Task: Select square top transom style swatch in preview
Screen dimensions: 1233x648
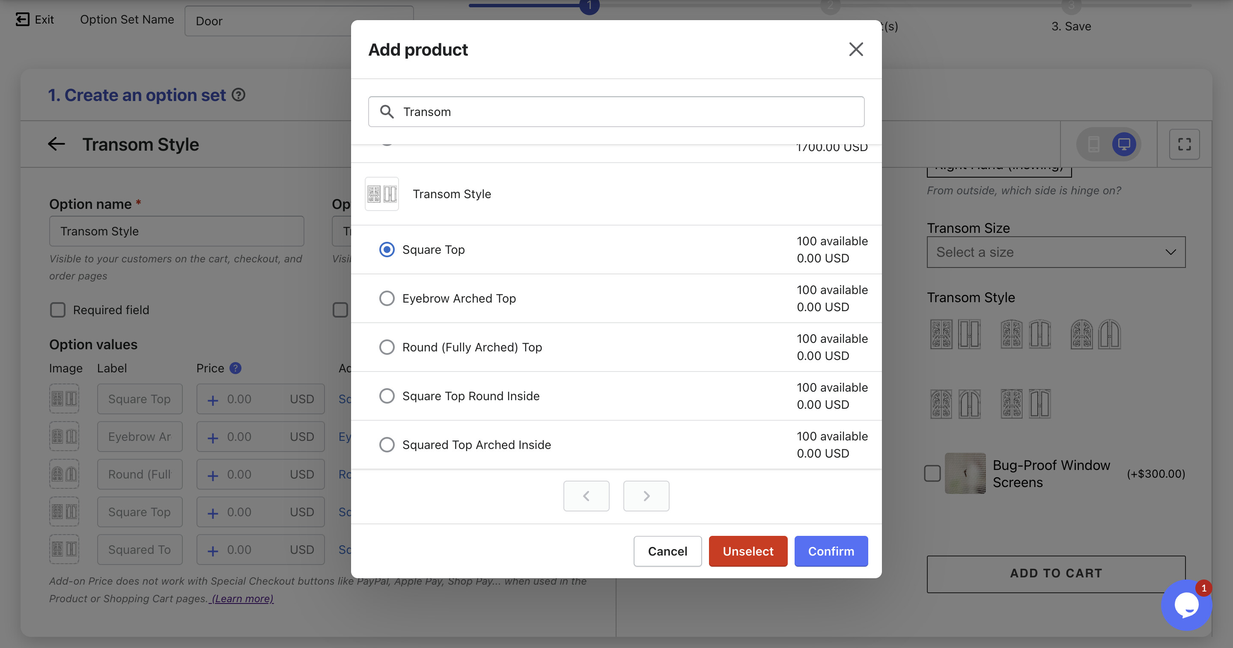Action: (956, 334)
